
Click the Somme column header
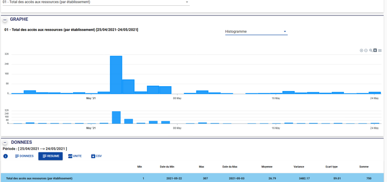click(x=364, y=167)
